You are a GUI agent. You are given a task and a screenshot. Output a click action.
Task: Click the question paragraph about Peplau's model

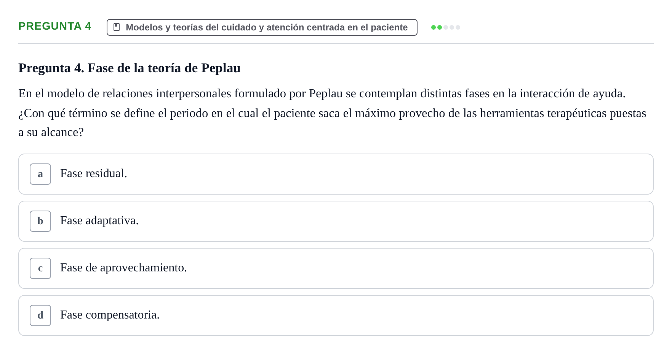coord(332,113)
